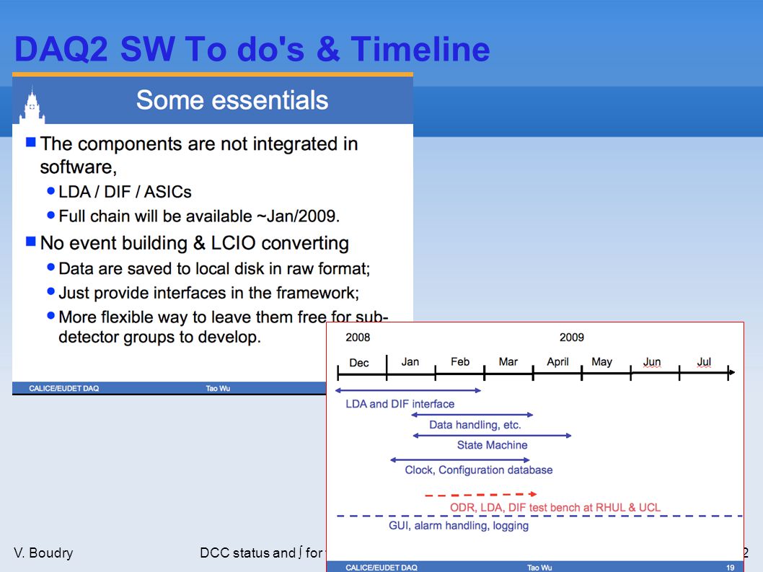The image size is (763, 572).
Task: Click 'Tao Wu' in timeline slide footer
Action: 539,568
